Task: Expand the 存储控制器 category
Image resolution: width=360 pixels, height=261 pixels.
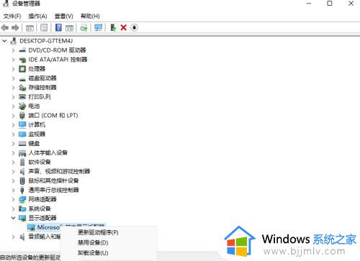Action: [13, 88]
